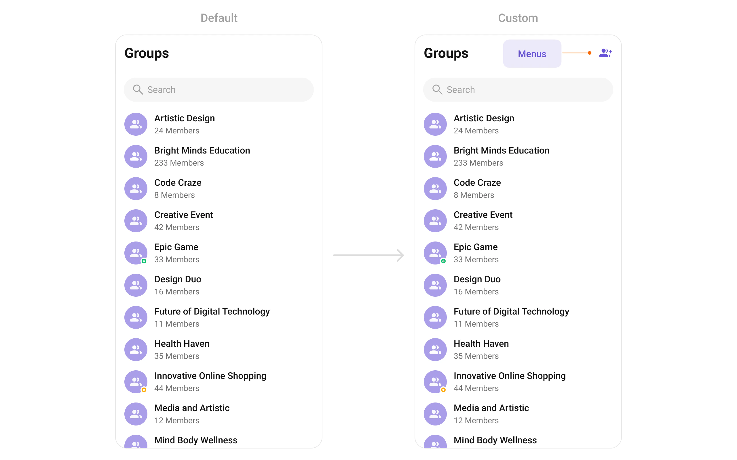Select Mind Body Wellness in right list
Image resolution: width=737 pixels, height=460 pixels.
click(x=495, y=440)
